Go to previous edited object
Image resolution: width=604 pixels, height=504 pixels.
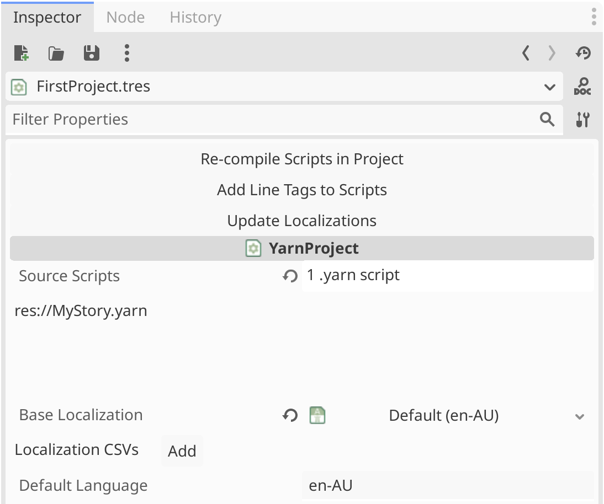point(526,53)
